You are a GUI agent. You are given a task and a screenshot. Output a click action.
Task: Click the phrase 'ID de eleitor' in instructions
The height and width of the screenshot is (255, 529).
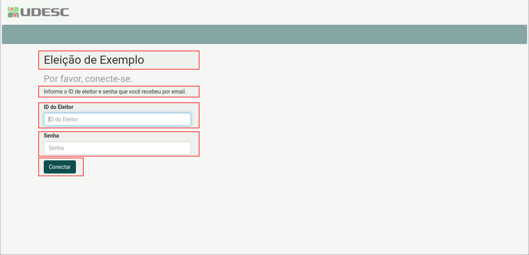click(x=83, y=92)
